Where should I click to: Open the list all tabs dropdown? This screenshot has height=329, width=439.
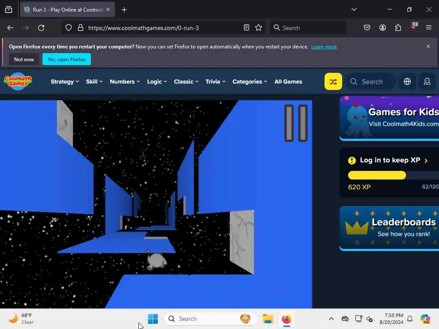coord(354,9)
